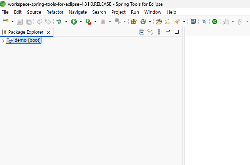Select the demo [boot] project
250x165 pixels.
(27, 41)
